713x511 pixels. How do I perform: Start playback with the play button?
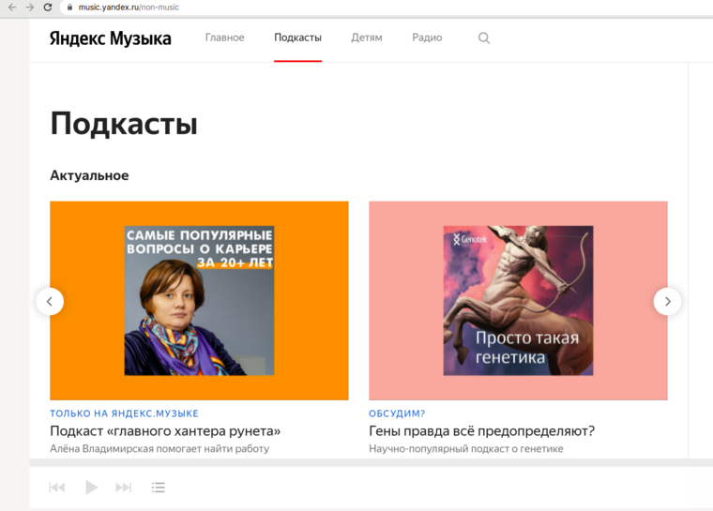tap(91, 488)
